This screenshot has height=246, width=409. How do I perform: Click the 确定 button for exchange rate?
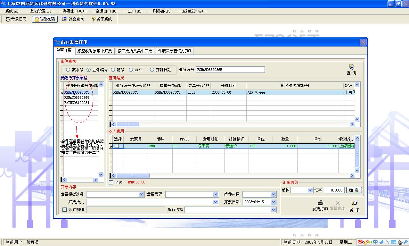click(x=354, y=190)
